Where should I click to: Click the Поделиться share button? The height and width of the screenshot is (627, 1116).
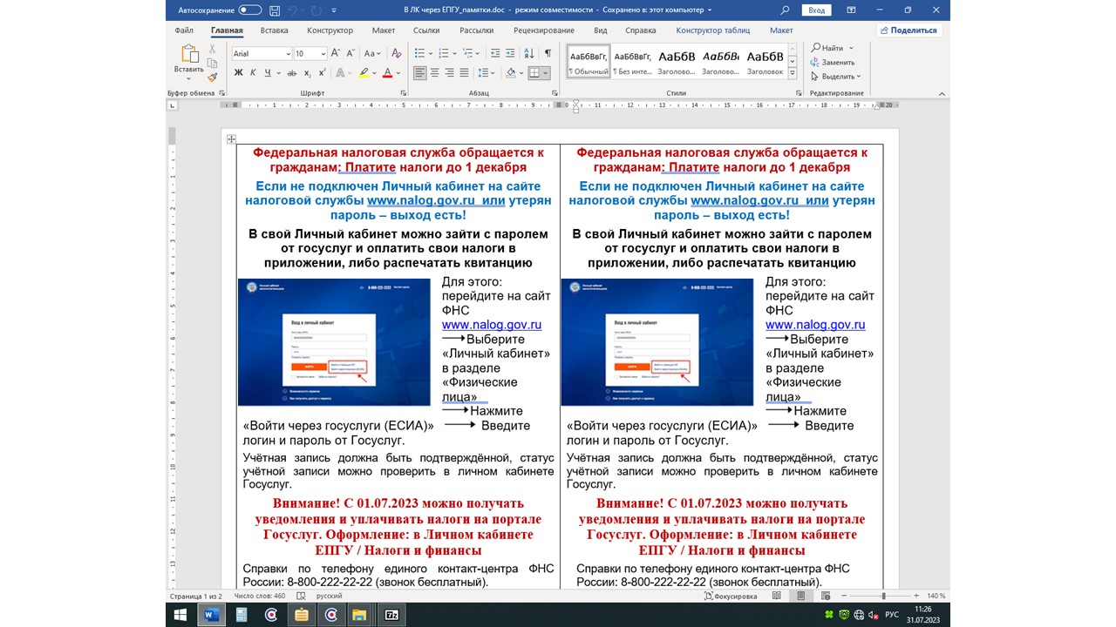tap(908, 30)
